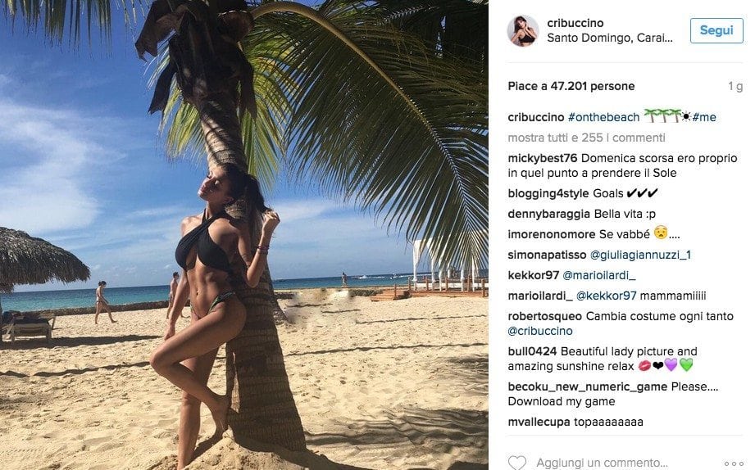Open bull0424 commenter profile
755x470 pixels.
point(532,351)
